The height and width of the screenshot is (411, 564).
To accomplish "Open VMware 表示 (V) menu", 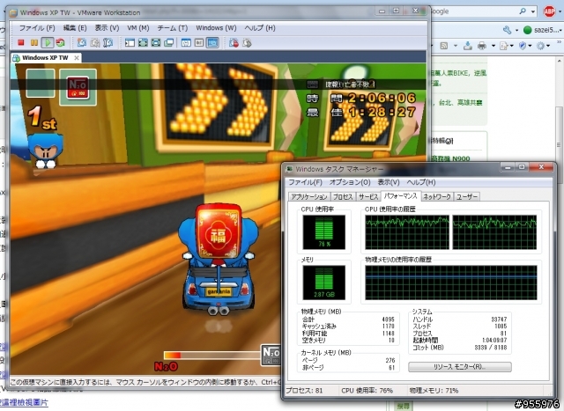I will click(x=107, y=27).
